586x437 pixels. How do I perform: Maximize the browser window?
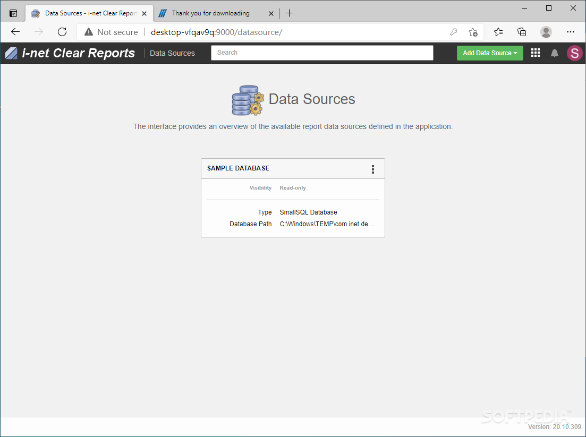tap(549, 8)
